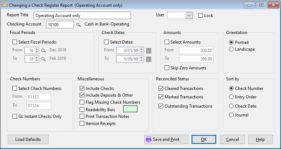Click the folder icon in the title bar

[x=5, y=5]
